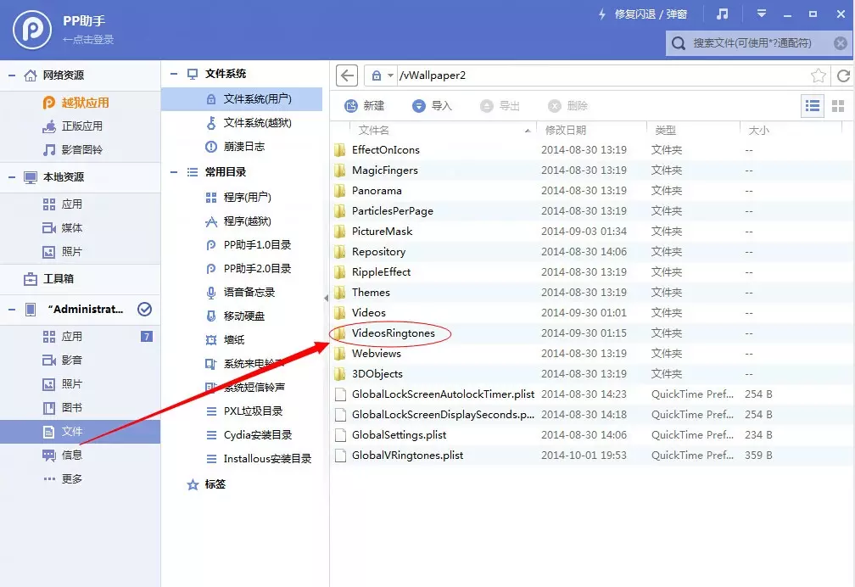Collapse the 网络资源 section

click(x=12, y=75)
